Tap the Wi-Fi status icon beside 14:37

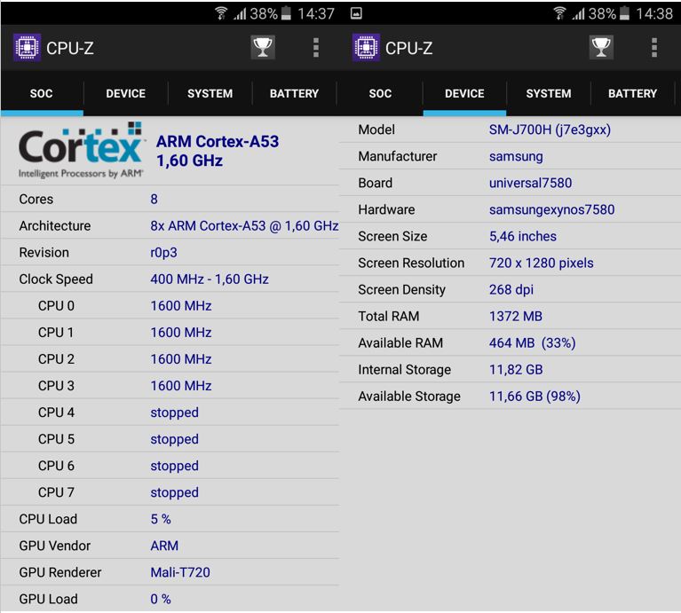[x=221, y=13]
